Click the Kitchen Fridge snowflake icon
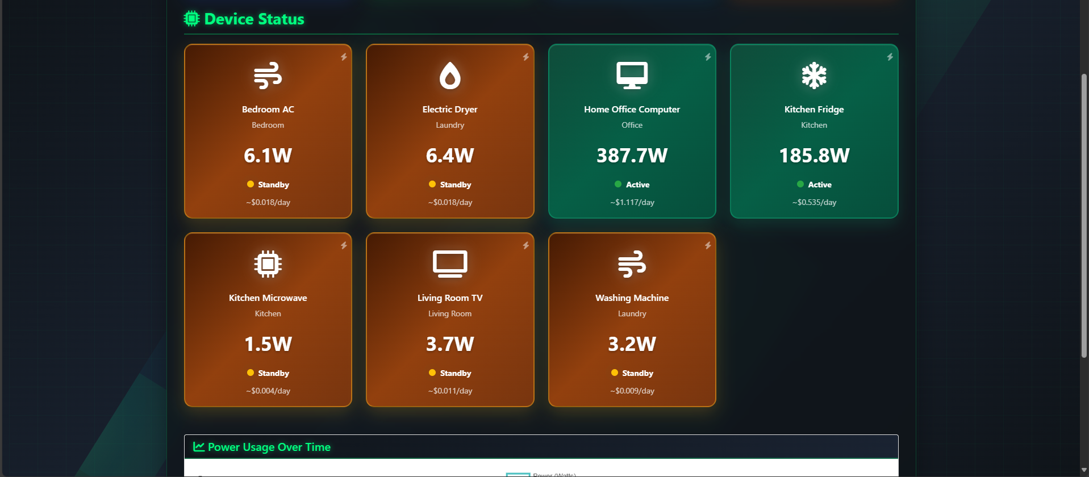This screenshot has width=1089, height=477. point(814,76)
